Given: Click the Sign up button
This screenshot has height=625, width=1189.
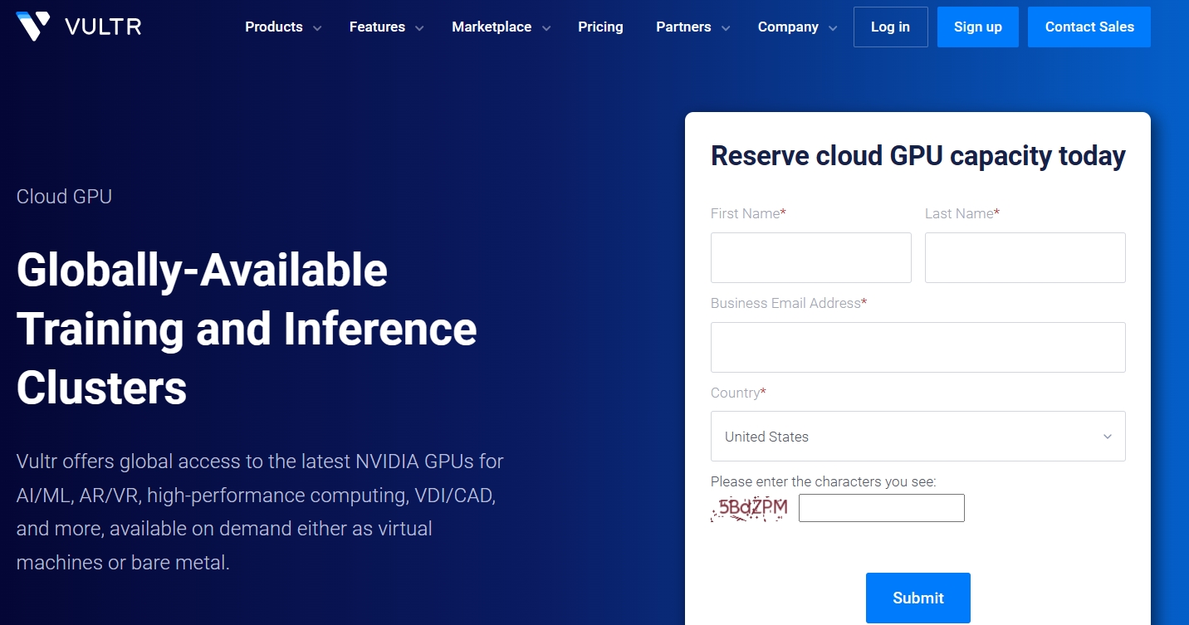Looking at the screenshot, I should [977, 27].
